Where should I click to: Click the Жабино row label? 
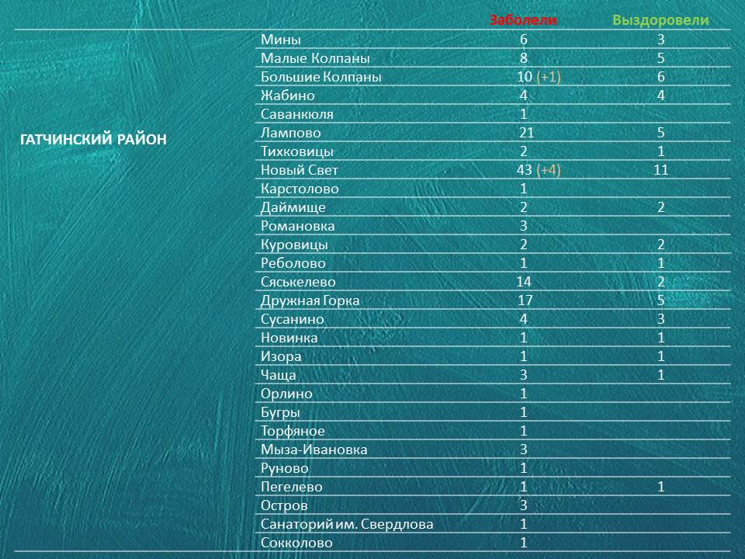pos(287,95)
